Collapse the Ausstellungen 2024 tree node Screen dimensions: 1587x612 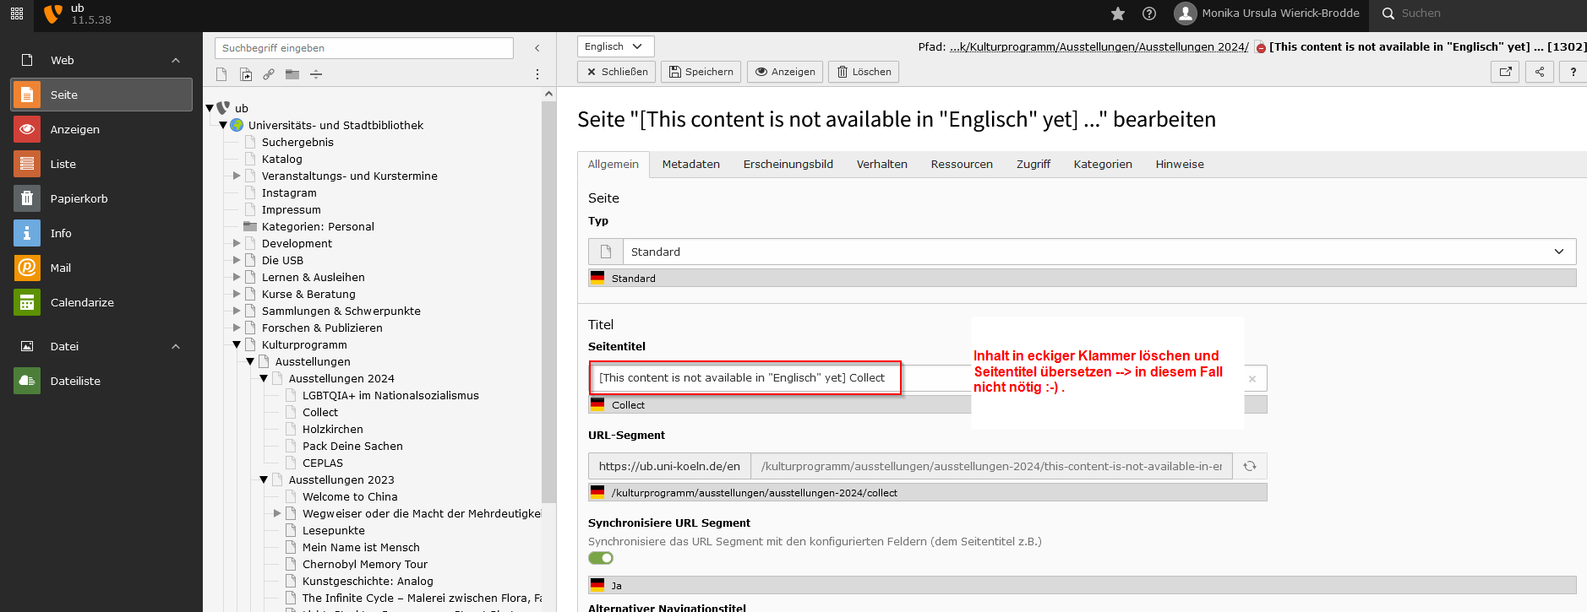coord(264,378)
